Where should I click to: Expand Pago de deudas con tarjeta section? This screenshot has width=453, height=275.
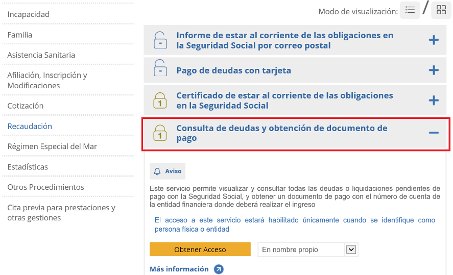[434, 70]
